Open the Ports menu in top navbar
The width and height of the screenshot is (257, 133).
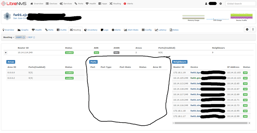pyautogui.click(x=79, y=3)
